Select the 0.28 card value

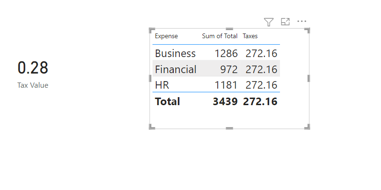33,68
